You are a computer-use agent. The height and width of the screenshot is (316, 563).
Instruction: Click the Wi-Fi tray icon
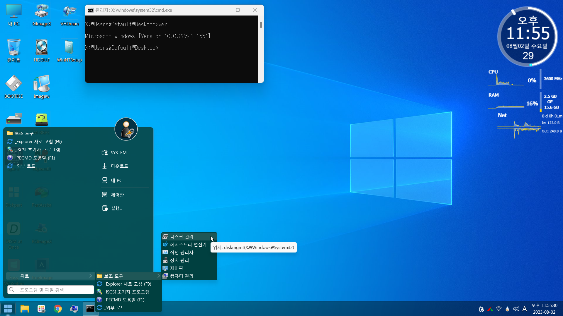[498, 309]
